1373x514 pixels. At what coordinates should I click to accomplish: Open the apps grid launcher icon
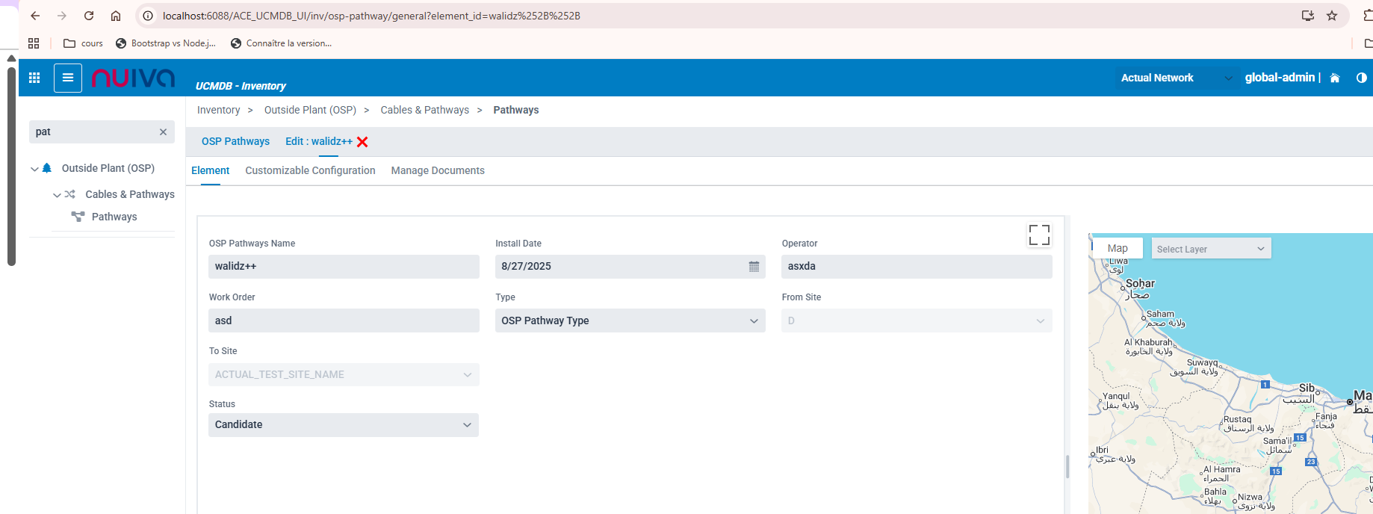point(34,78)
